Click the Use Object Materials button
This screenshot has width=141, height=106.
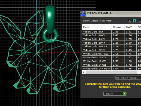(x=128, y=78)
